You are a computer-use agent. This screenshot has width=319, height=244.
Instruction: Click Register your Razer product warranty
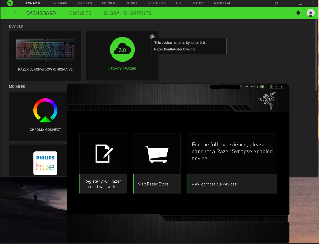pyautogui.click(x=103, y=184)
